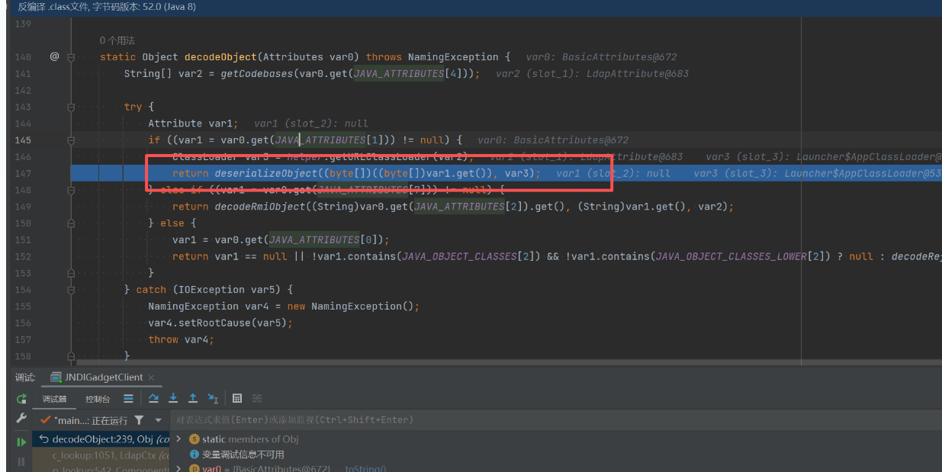Click info icon beside 变量调试信息不可用
This screenshot has height=472, width=942.
pos(194,454)
